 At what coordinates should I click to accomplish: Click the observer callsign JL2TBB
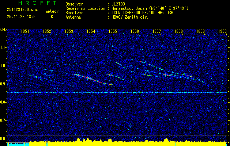(x=118, y=4)
